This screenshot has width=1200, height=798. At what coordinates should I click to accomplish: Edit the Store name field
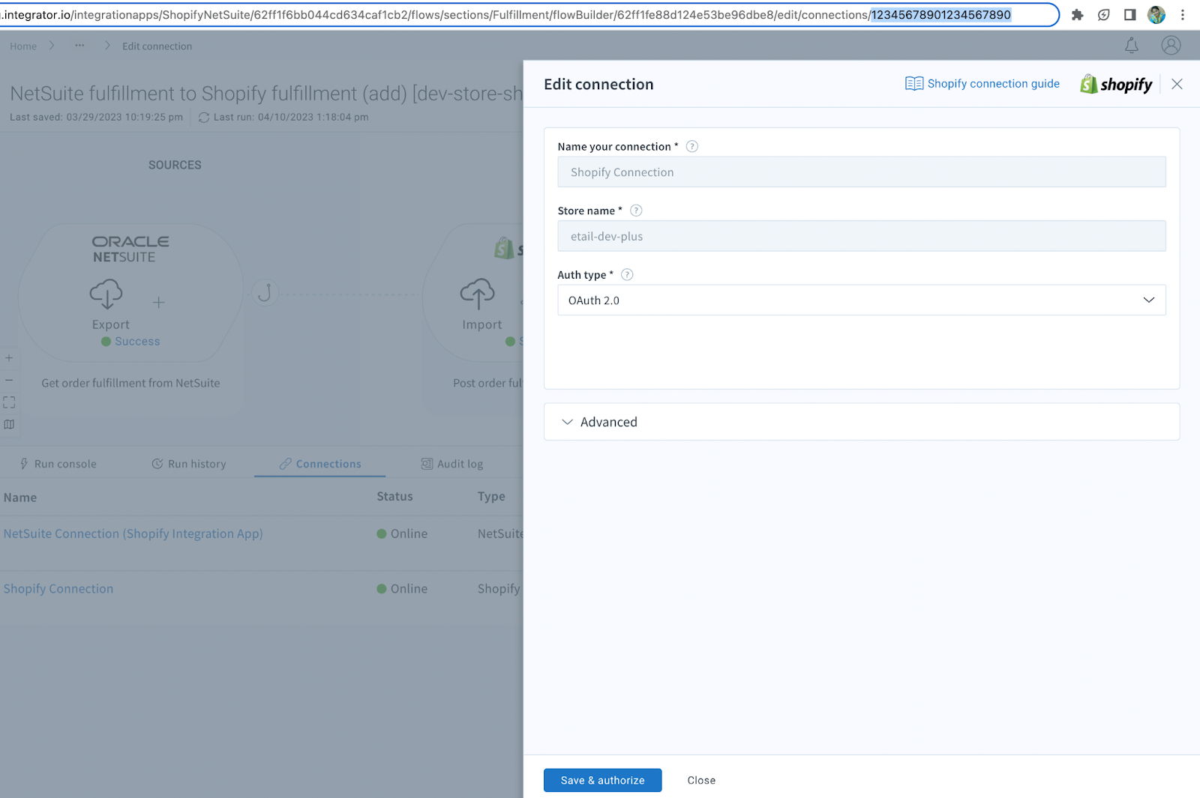862,236
